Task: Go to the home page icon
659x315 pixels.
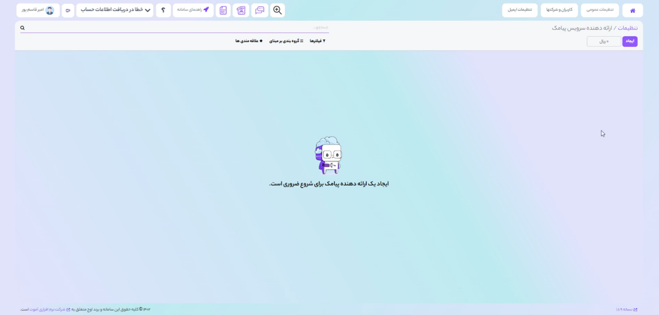Action: [x=632, y=11]
